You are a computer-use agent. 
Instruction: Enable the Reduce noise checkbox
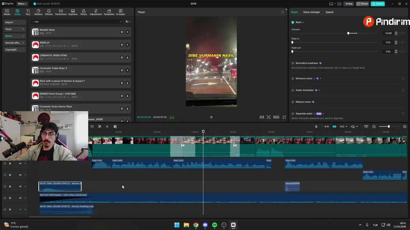[293, 102]
